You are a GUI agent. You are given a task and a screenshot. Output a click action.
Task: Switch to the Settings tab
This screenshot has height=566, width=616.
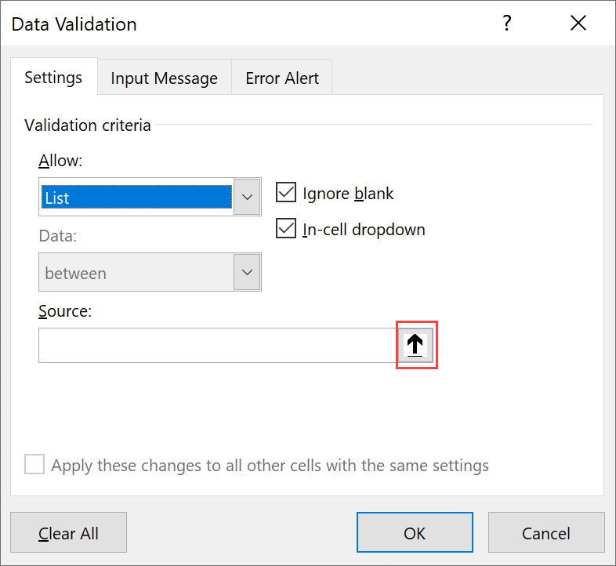[54, 77]
